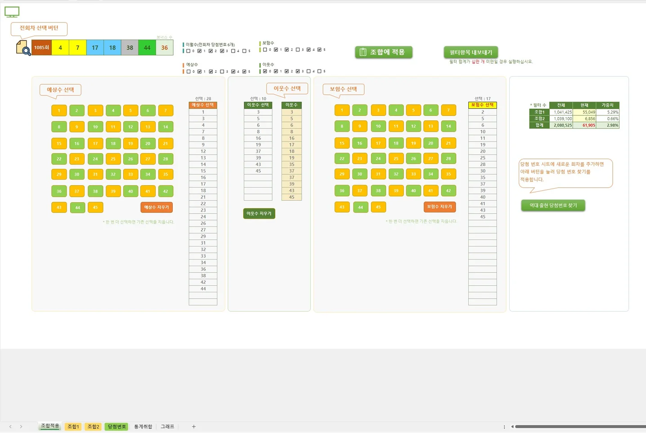This screenshot has height=433, width=646.
Task: Click the 조합1 현재 value 55,049
Action: [584, 112]
